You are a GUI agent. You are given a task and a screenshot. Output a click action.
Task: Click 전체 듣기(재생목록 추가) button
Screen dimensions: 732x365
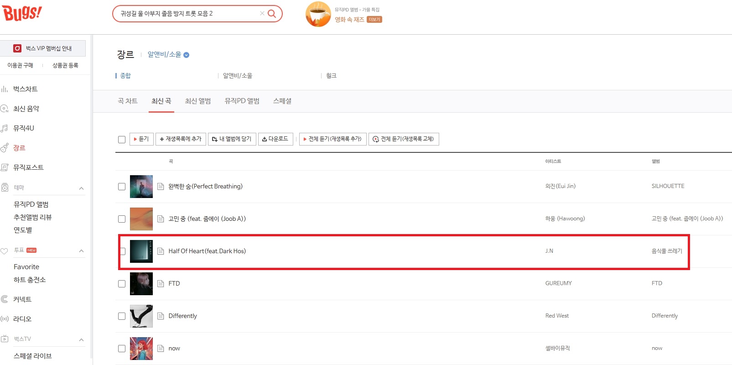tap(332, 139)
